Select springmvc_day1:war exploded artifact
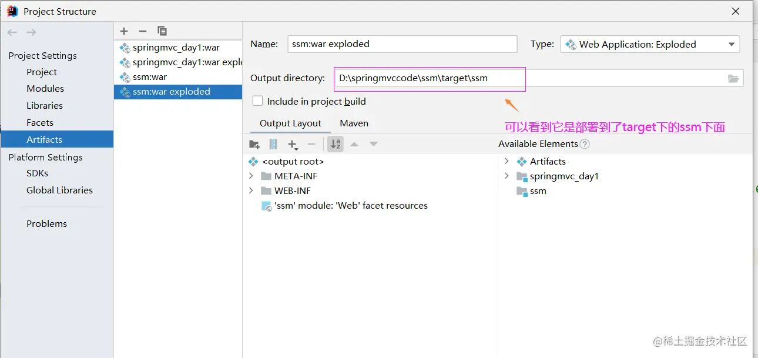 click(178, 62)
